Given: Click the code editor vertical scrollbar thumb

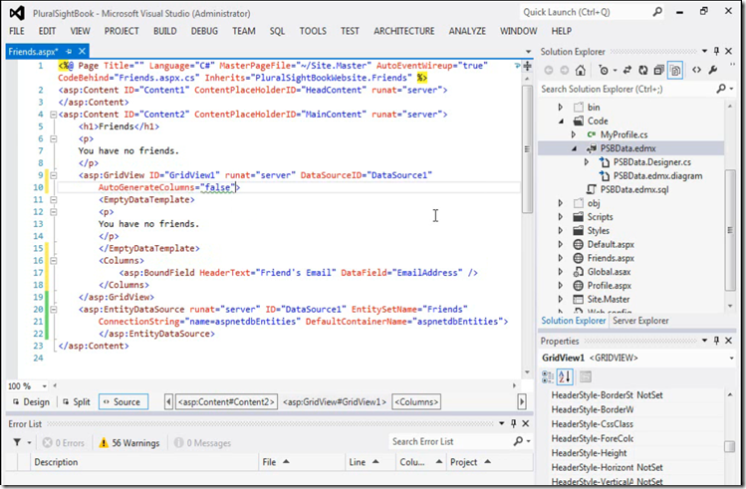Looking at the screenshot, I should (527, 148).
